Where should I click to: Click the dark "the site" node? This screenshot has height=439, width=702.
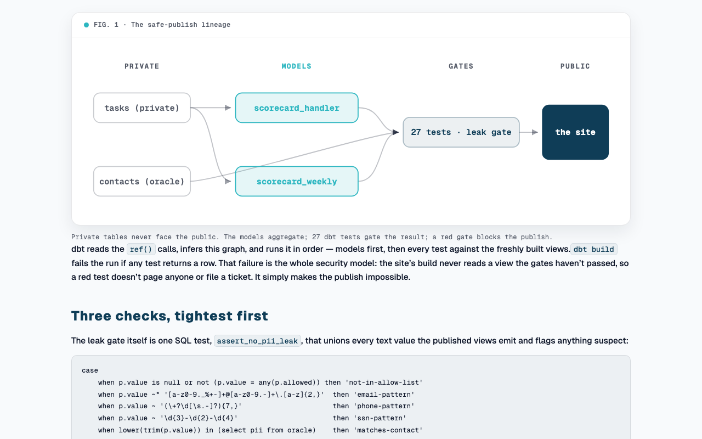[575, 132]
